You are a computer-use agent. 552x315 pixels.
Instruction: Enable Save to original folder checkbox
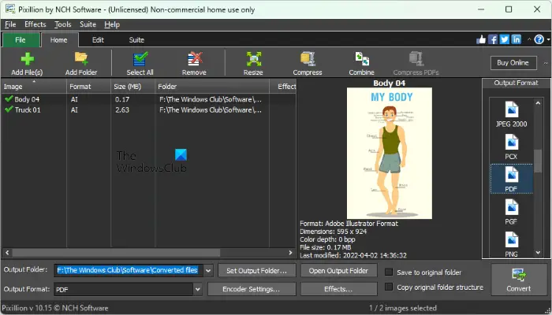(389, 272)
